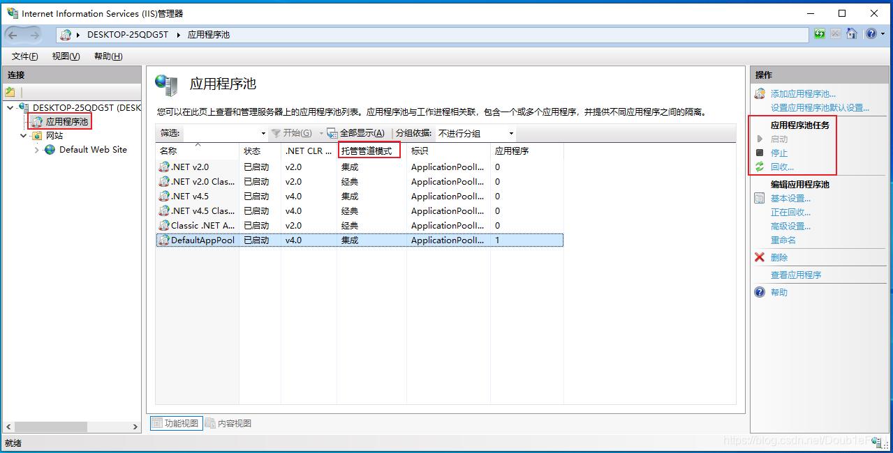Click the home icon in address bar
This screenshot has width=893, height=453.
tap(852, 33)
